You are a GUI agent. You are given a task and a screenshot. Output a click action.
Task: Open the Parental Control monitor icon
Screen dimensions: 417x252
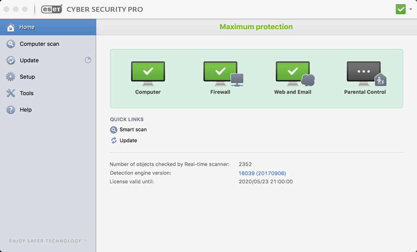[x=367, y=74]
